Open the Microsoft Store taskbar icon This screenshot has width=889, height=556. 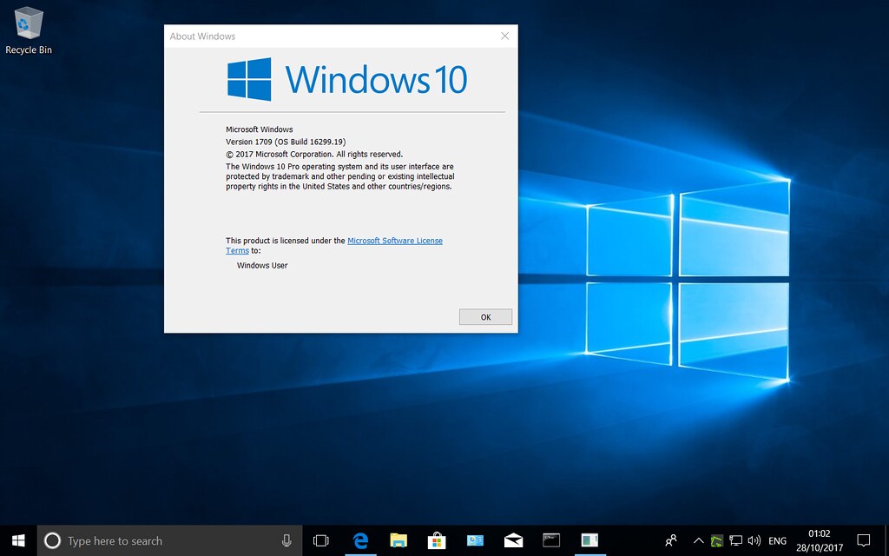437,540
